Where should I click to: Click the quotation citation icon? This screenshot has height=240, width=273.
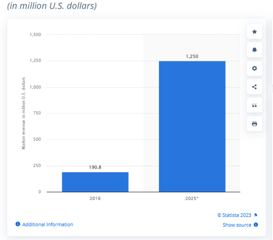[x=254, y=105]
